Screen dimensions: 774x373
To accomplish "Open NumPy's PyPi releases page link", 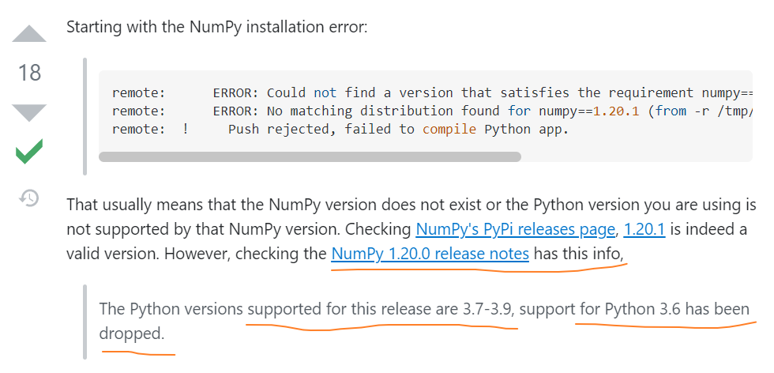I will (516, 230).
